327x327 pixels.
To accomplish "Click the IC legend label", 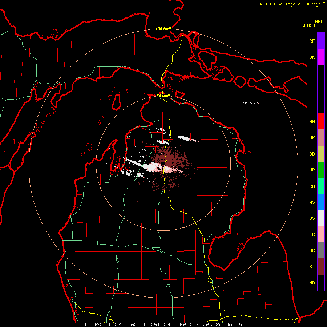I will pyautogui.click(x=312, y=235).
